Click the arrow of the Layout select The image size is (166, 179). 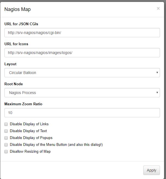point(157,73)
